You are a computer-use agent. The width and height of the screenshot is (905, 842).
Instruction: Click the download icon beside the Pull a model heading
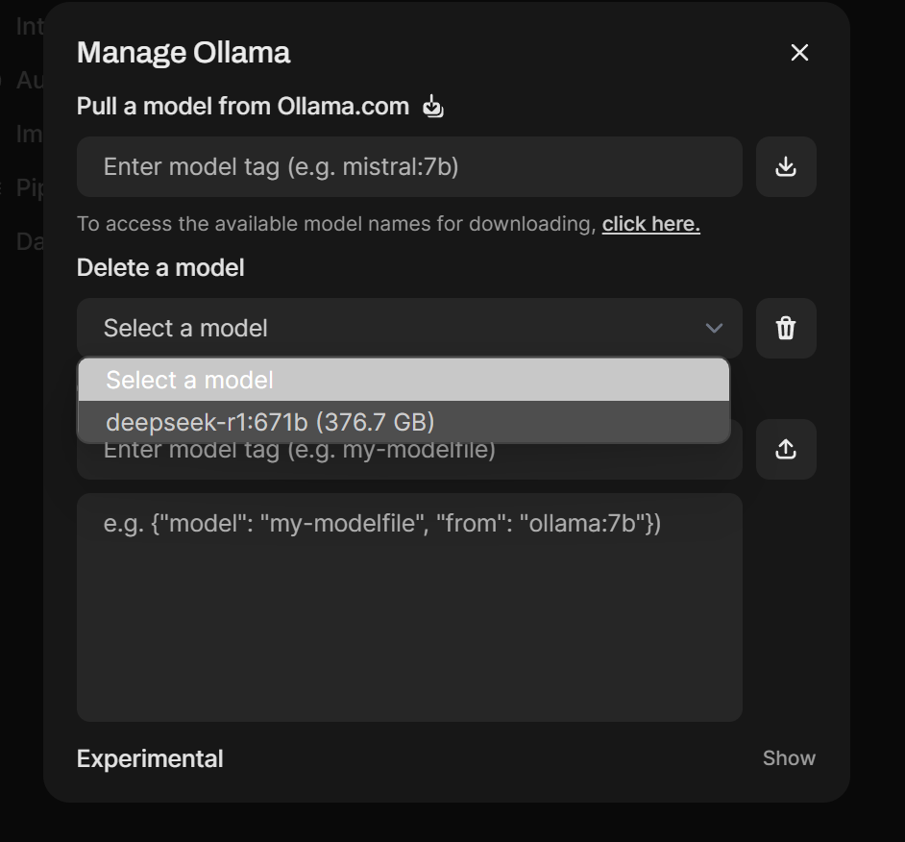click(x=433, y=107)
